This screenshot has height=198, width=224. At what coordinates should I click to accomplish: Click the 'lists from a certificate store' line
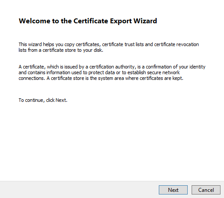pyautogui.click(x=61, y=50)
